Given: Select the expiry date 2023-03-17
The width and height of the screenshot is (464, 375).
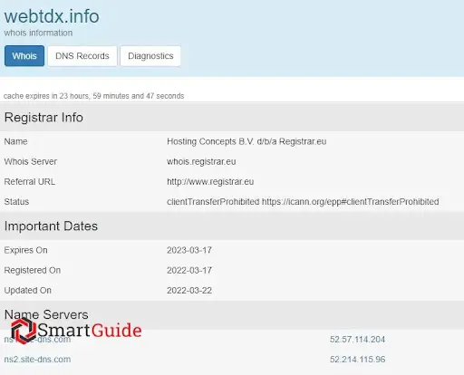Looking at the screenshot, I should point(189,250).
